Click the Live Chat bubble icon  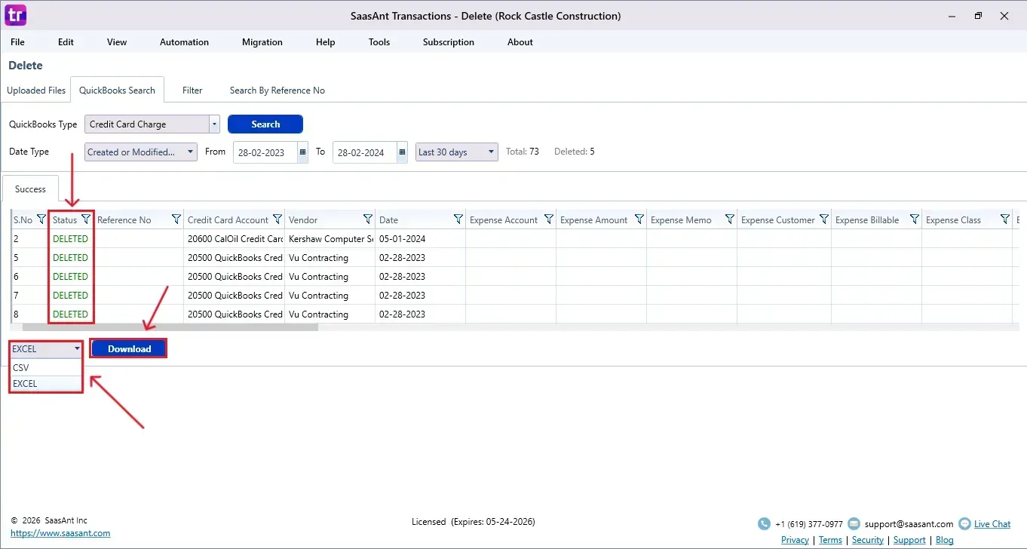(964, 524)
